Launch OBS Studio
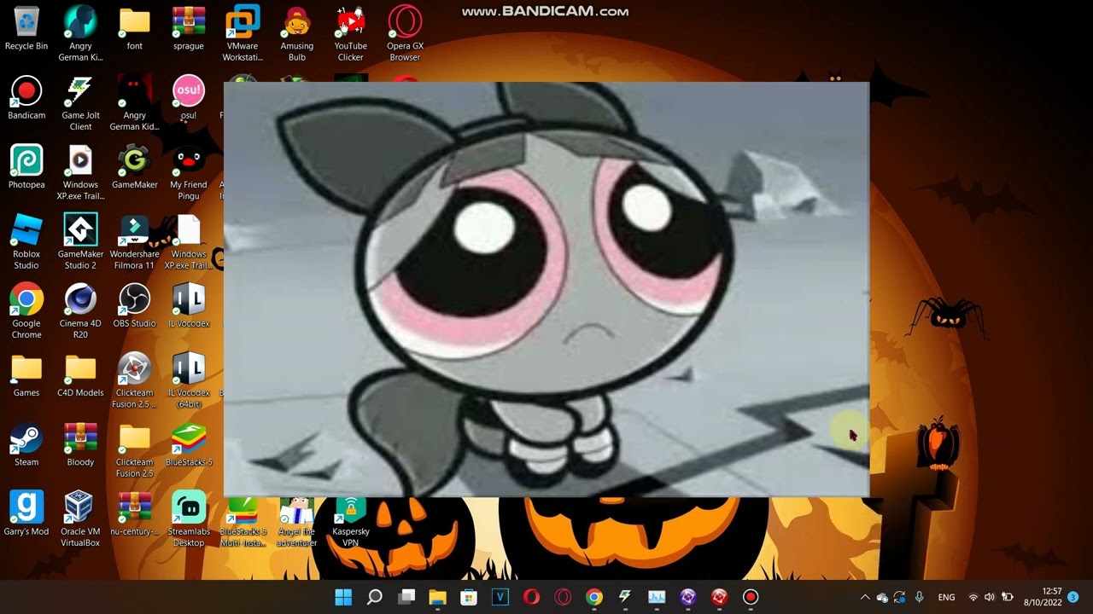This screenshot has height=614, width=1093. (x=135, y=305)
